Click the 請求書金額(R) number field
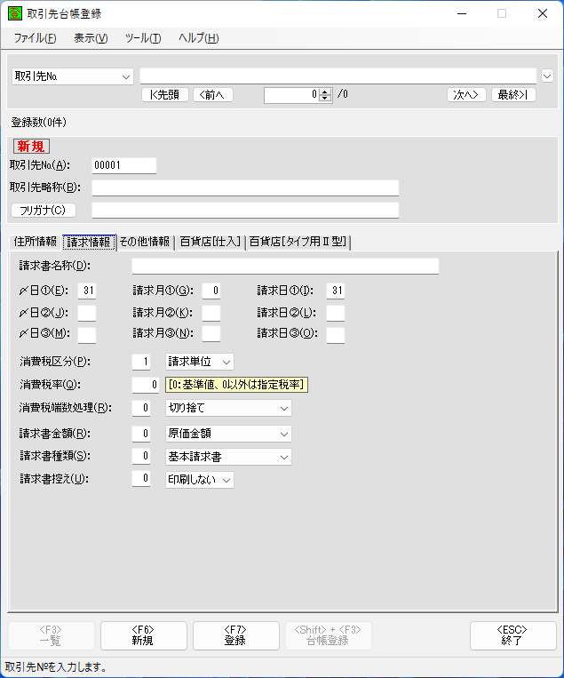564x678 pixels. click(x=141, y=434)
